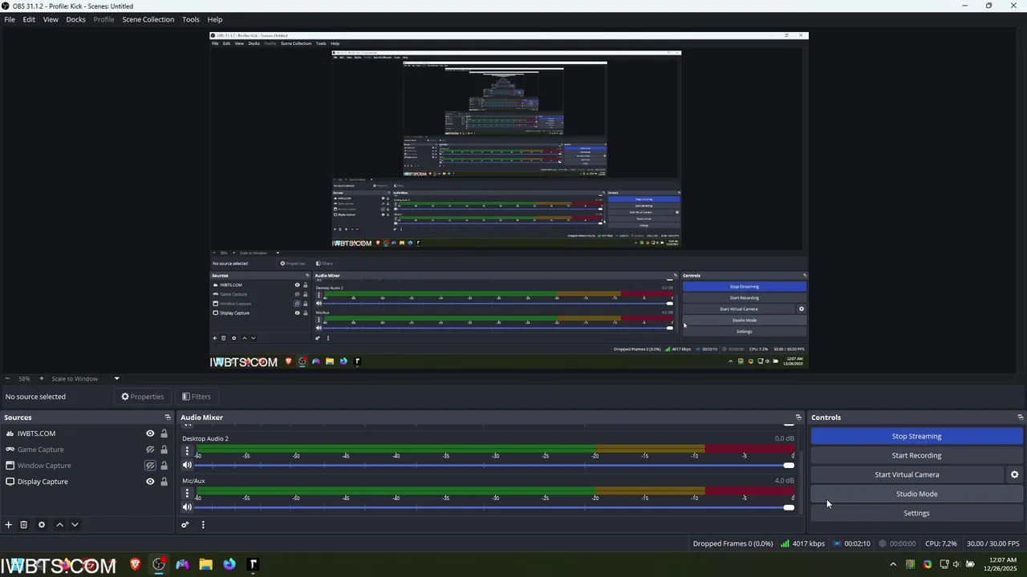Add a new source with the plus icon
The image size is (1027, 577).
(9, 525)
